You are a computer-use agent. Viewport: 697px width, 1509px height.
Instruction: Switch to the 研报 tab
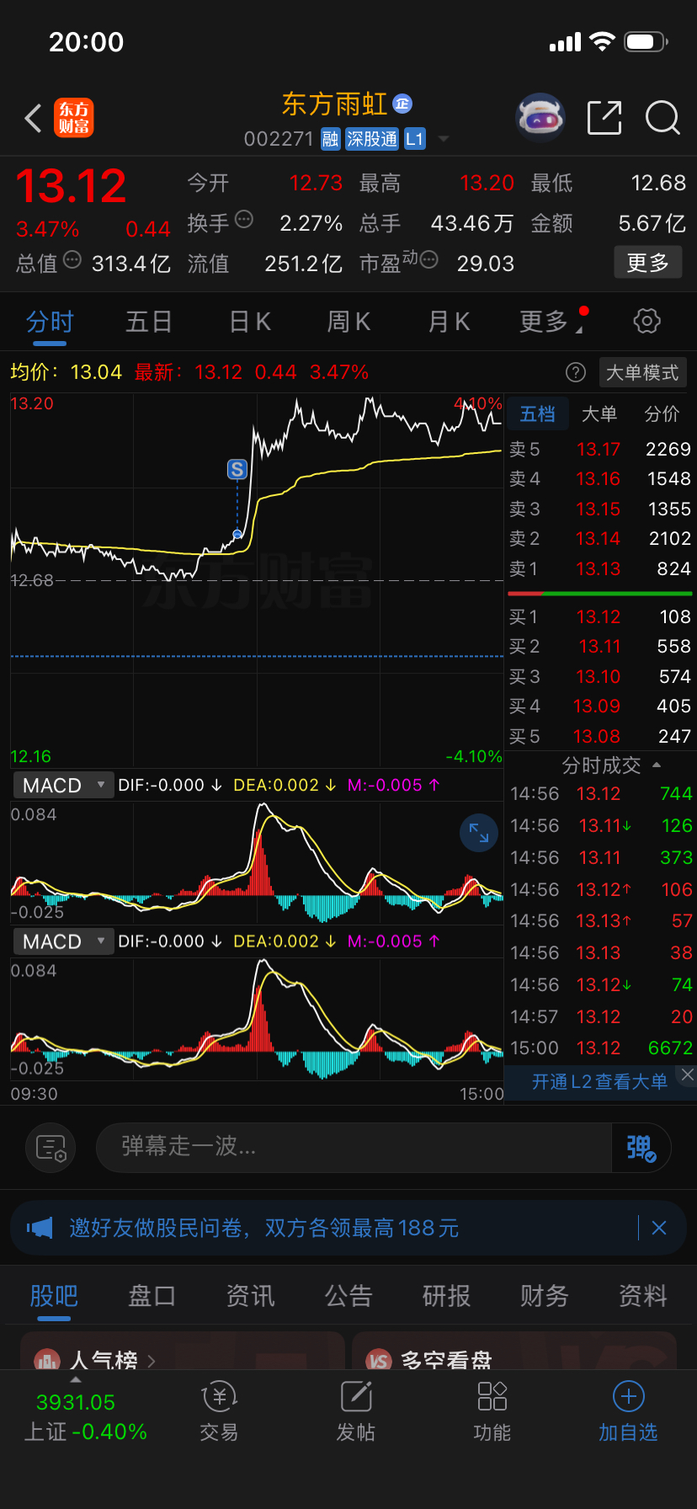(x=446, y=1296)
